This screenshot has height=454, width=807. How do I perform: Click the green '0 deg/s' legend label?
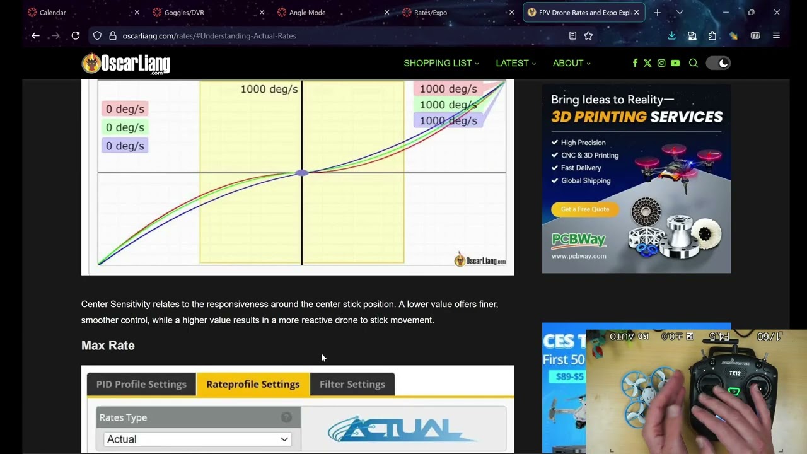click(125, 127)
